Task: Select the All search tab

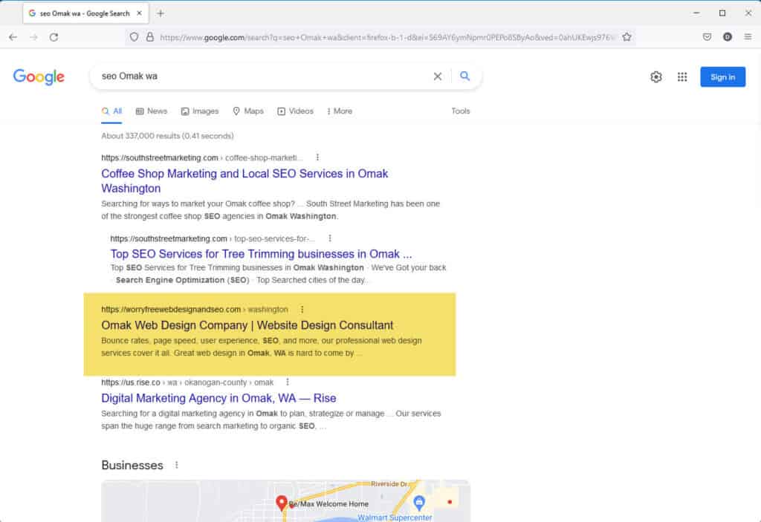Action: point(111,111)
